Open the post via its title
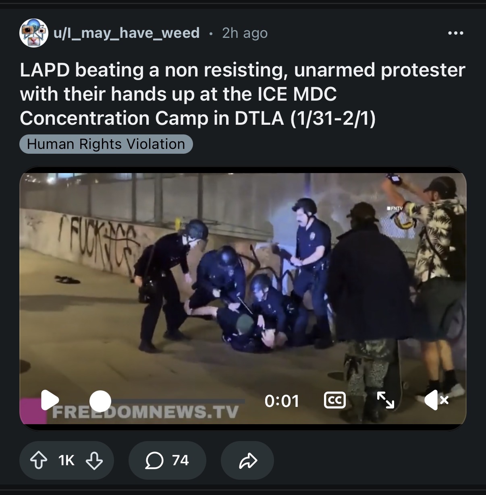Screen dimensions: 486x495 click(x=242, y=94)
